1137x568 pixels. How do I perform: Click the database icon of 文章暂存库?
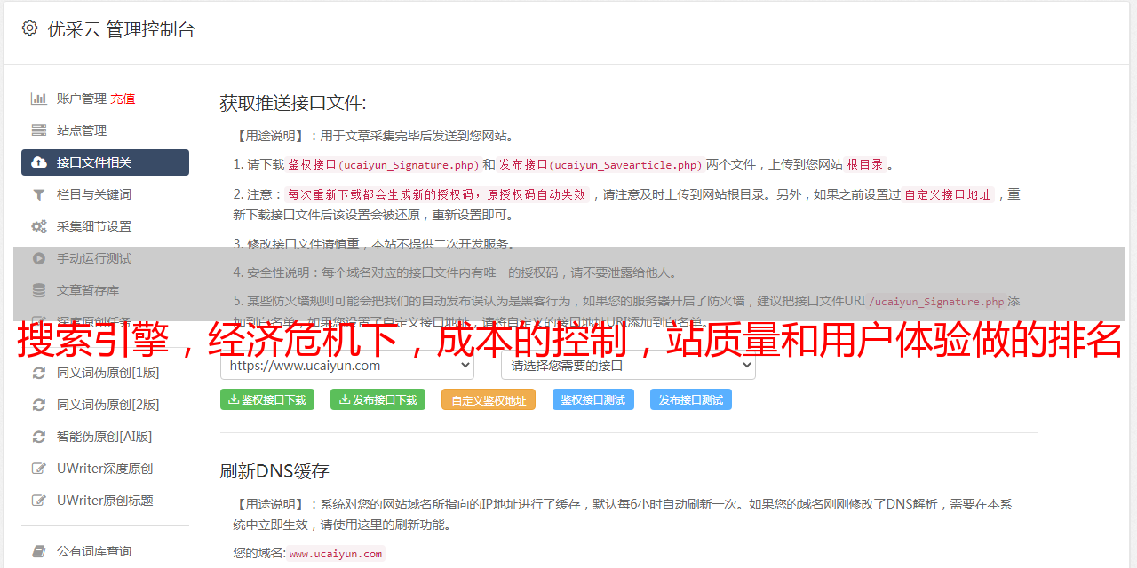pos(39,290)
